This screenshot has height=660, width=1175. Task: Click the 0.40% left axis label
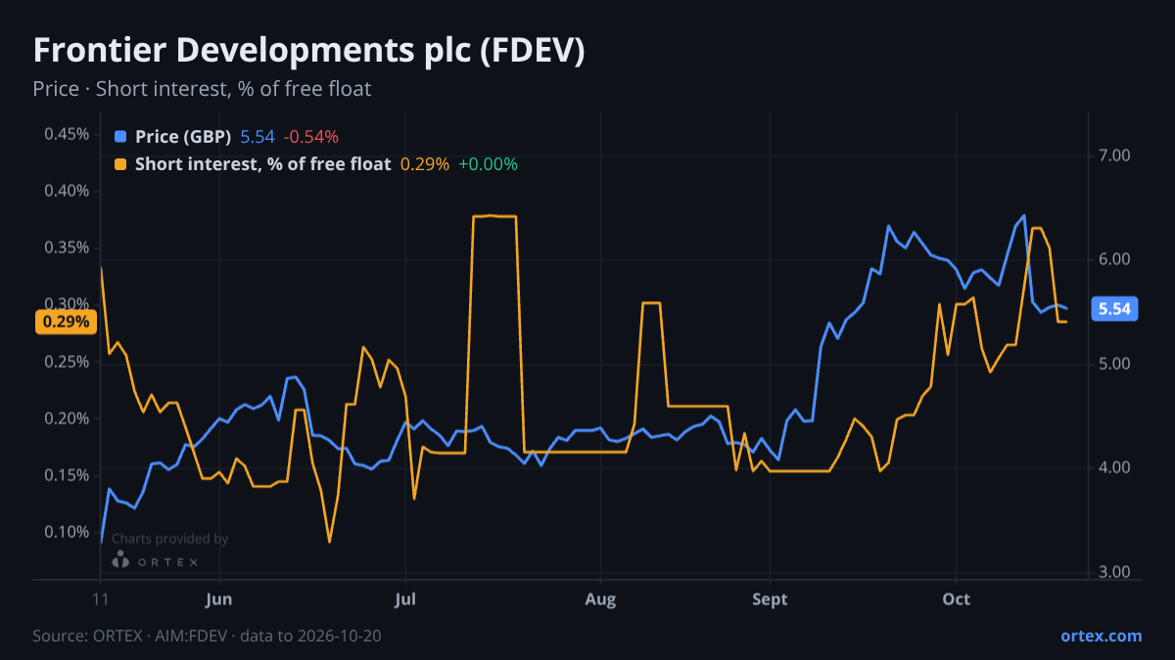(x=67, y=191)
